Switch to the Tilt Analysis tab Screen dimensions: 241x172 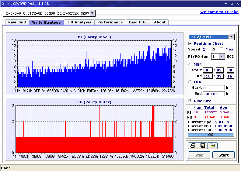click(x=79, y=22)
